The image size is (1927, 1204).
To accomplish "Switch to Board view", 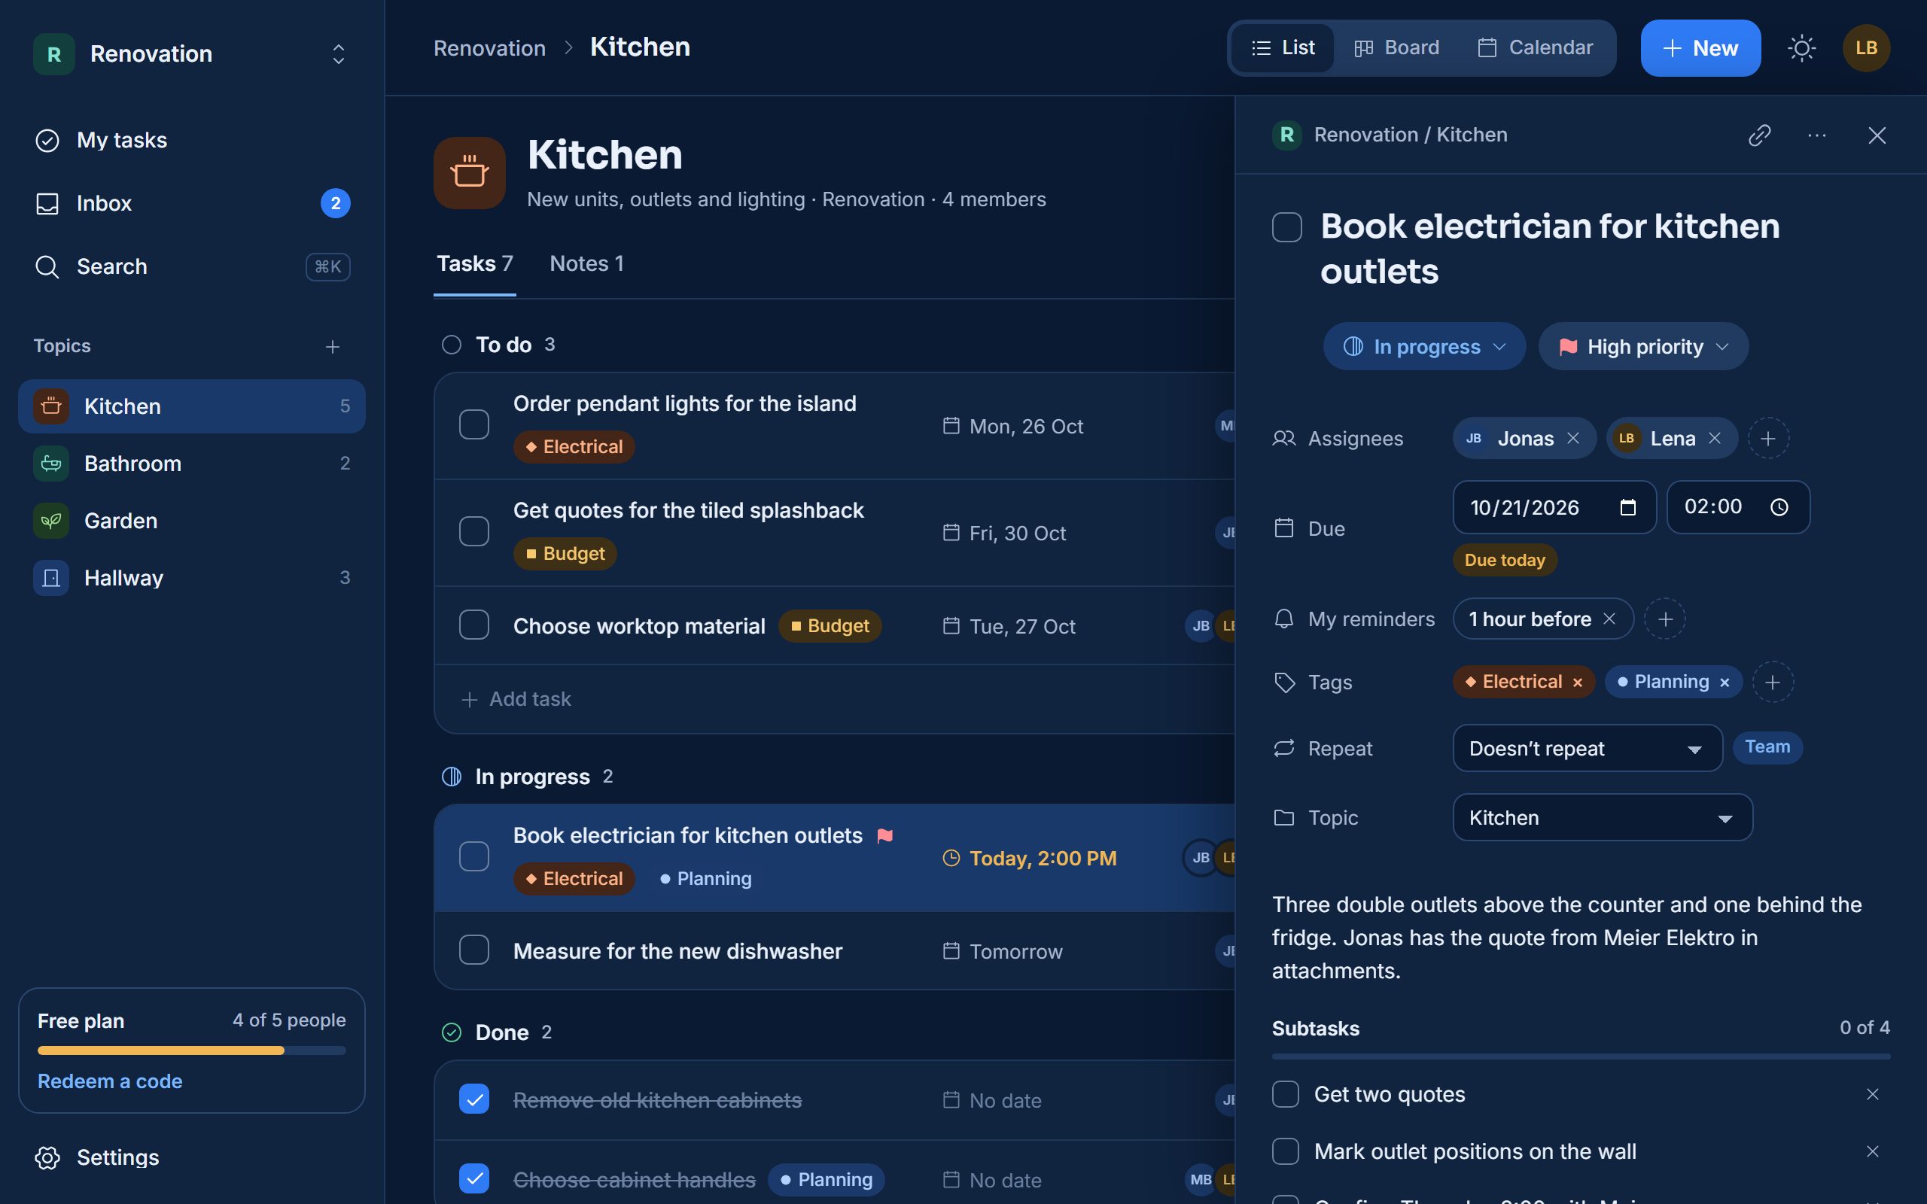I will click(1396, 47).
